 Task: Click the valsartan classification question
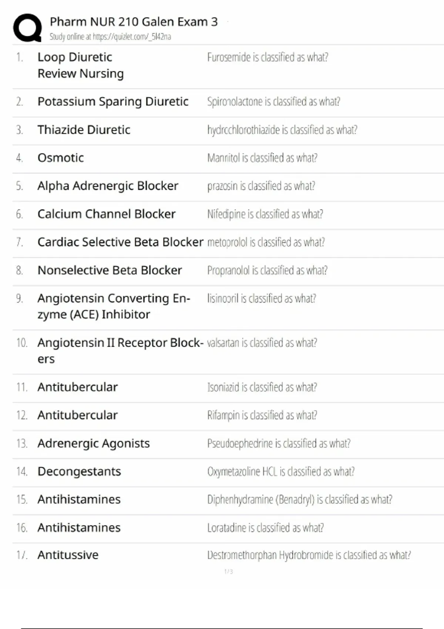click(262, 343)
